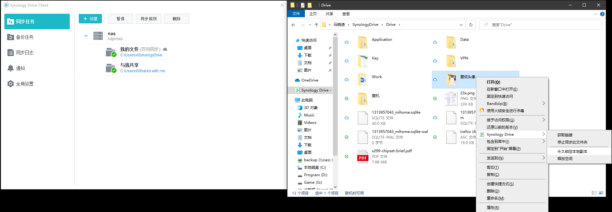
Task: Go up one folder level in Explorer
Action: coord(316,25)
